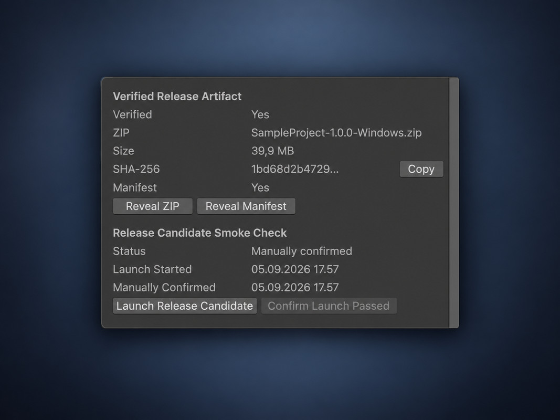Image resolution: width=560 pixels, height=420 pixels.
Task: Click the Yes value next to Manifest
Action: (x=260, y=187)
